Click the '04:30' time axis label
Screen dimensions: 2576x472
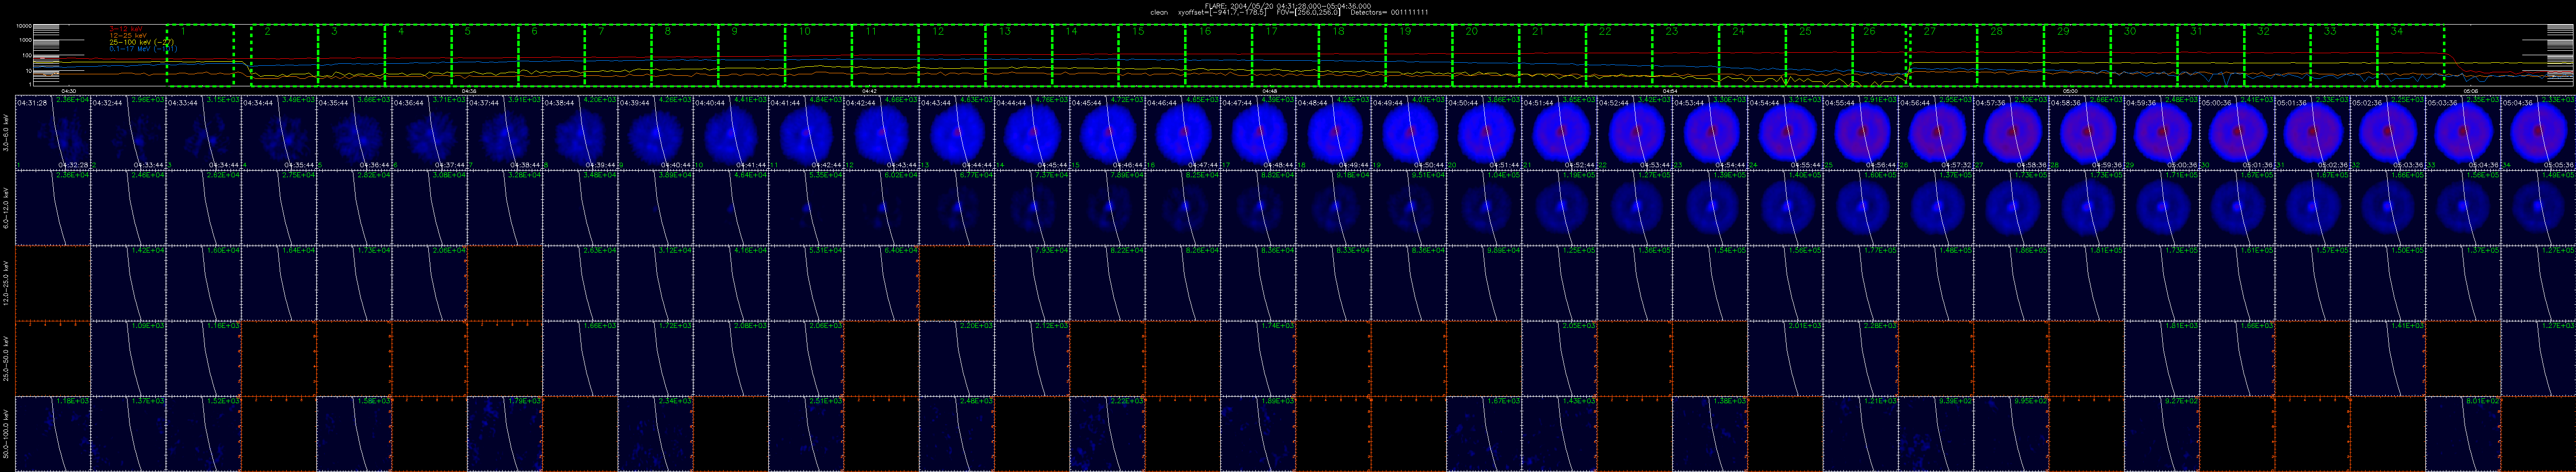[68, 91]
